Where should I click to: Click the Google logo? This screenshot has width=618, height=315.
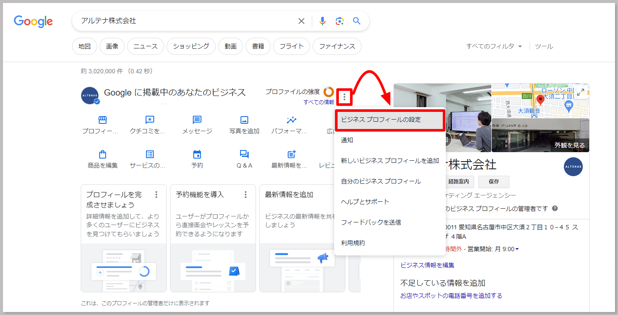tap(33, 21)
